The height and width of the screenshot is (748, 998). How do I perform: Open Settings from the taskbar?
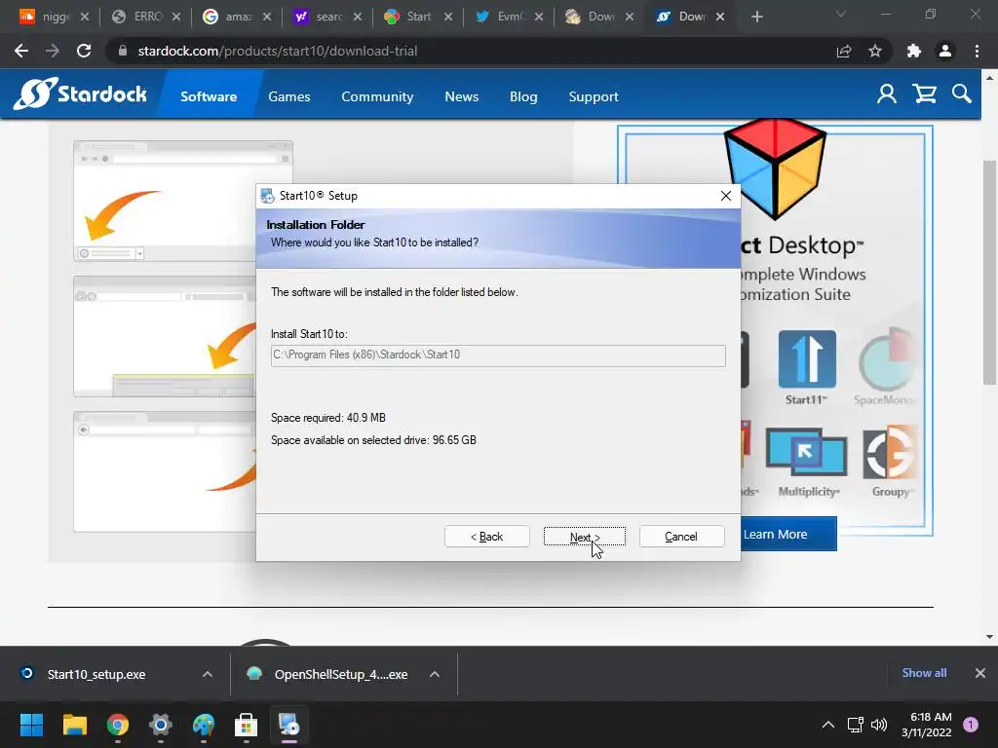click(x=161, y=725)
